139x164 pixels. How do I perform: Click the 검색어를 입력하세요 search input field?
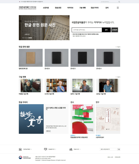click(87, 30)
